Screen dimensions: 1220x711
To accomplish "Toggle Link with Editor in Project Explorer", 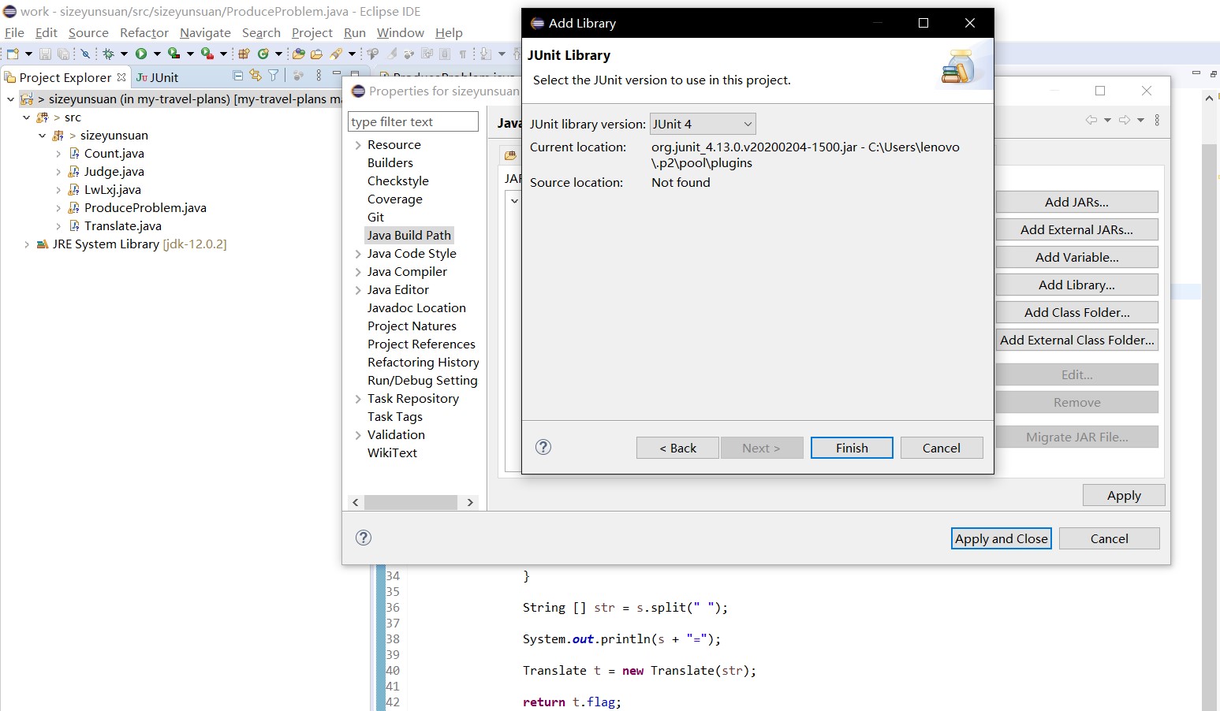I will [x=256, y=76].
